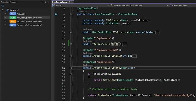Open Endpoints Explorer window options dropdown
This screenshot has height=101, width=196.
point(43,2)
